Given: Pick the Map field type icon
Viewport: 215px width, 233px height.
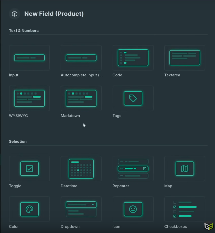Looking at the screenshot, I should coord(185,169).
